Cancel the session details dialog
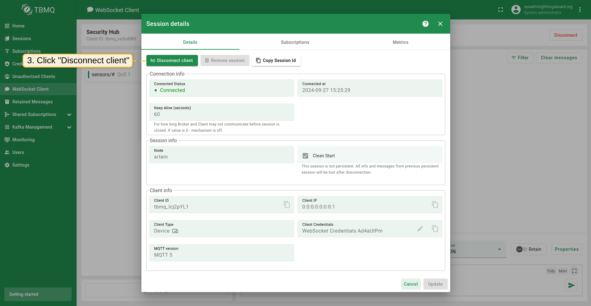Screen dimensions: 591x306 coord(410,284)
